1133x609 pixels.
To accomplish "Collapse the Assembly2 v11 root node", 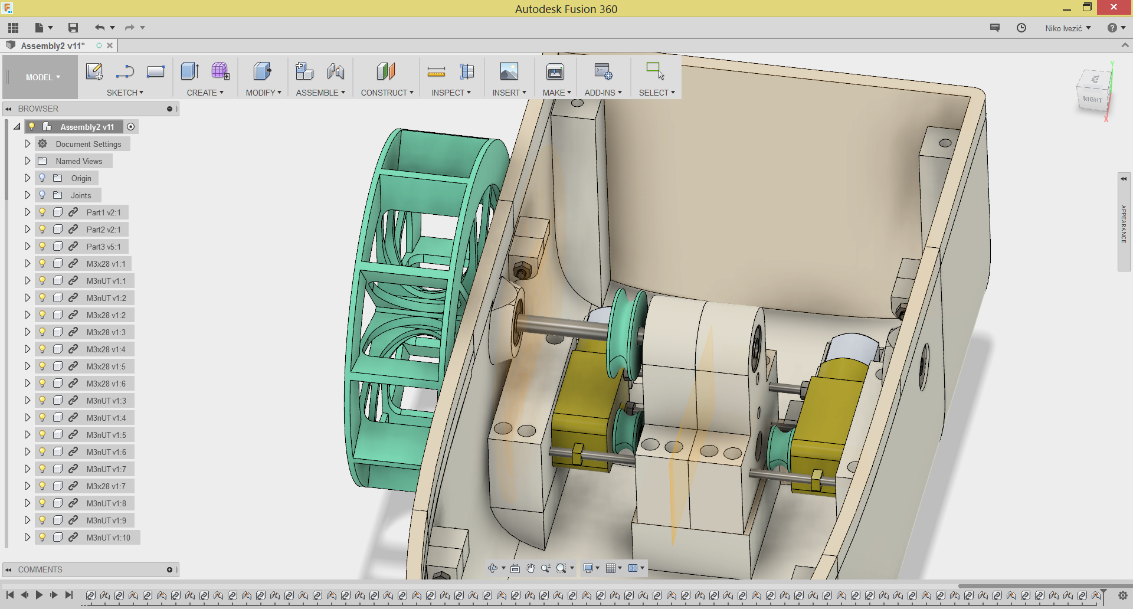I will point(17,126).
